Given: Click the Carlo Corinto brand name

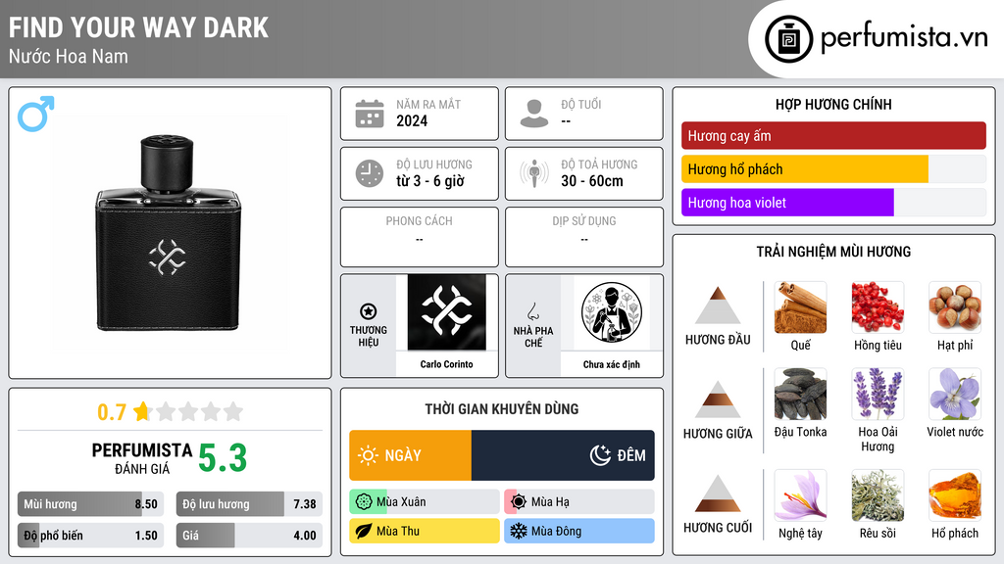Looking at the screenshot, I should tap(447, 364).
